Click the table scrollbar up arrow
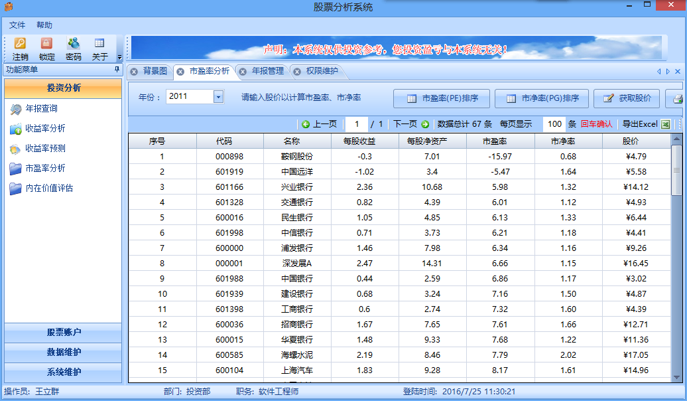687x401 pixels. click(676, 139)
